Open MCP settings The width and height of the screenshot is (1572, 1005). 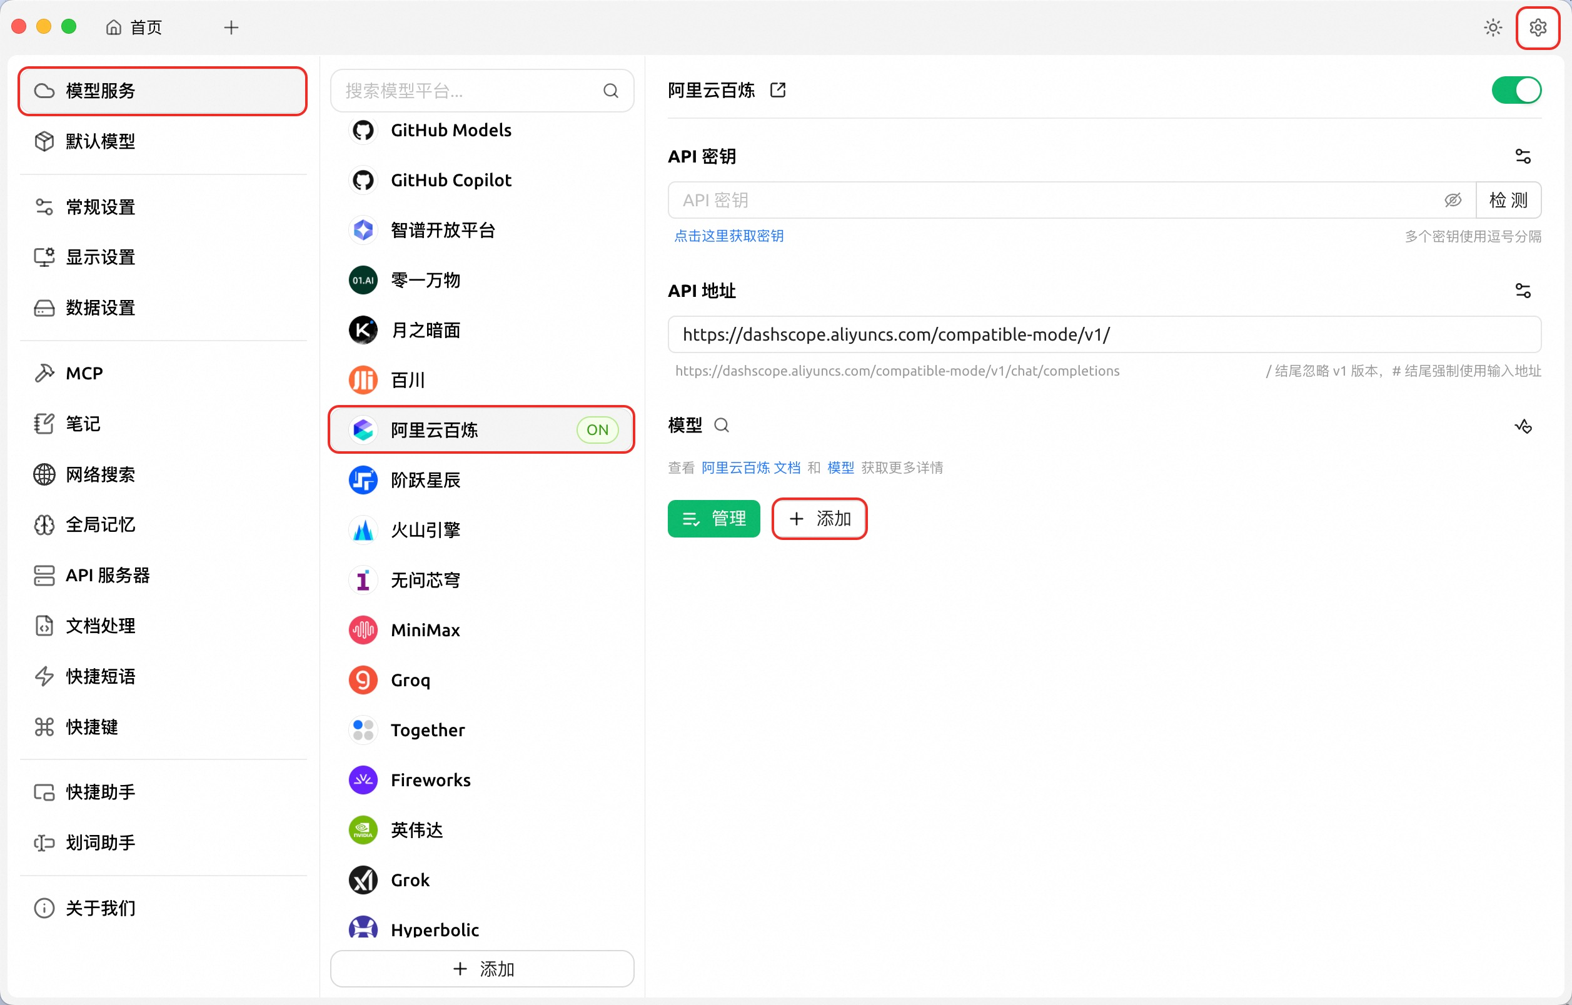(163, 373)
